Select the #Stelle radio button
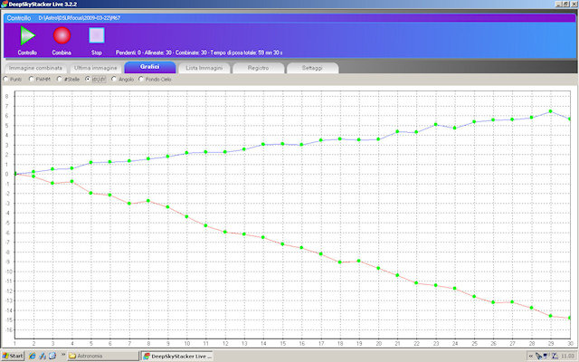The height and width of the screenshot is (362, 579). pos(60,79)
